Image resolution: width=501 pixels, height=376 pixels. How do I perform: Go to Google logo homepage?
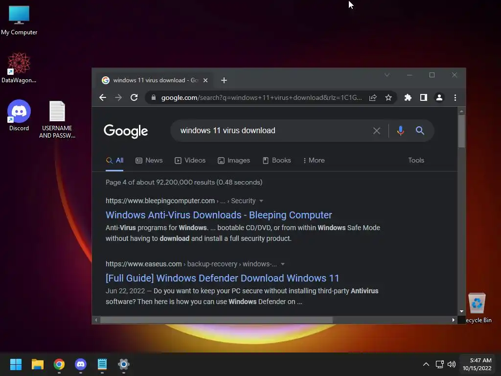(126, 131)
